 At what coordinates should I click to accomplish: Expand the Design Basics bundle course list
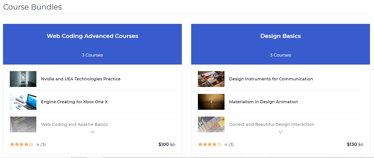[280, 132]
